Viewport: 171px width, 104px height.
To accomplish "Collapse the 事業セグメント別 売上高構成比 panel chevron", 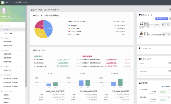I will tap(129, 15).
